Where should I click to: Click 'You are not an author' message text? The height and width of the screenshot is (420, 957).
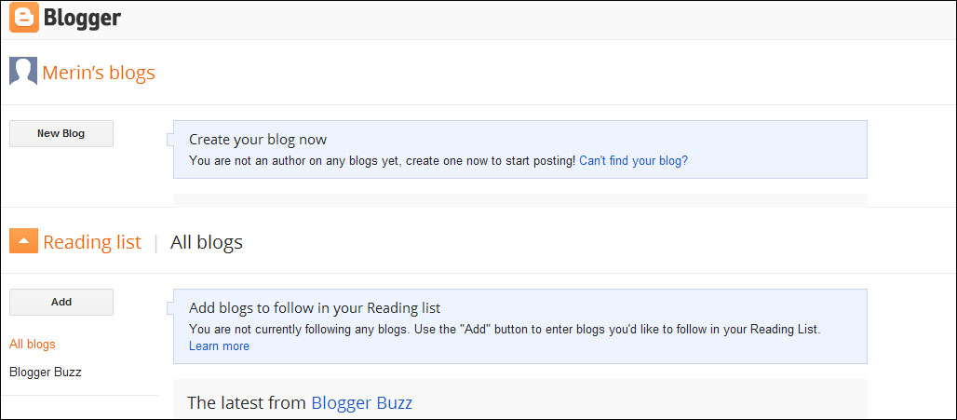pos(382,161)
